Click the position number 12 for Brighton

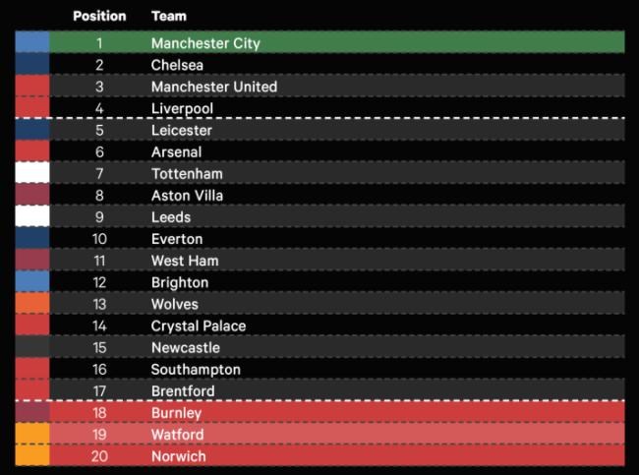(99, 282)
